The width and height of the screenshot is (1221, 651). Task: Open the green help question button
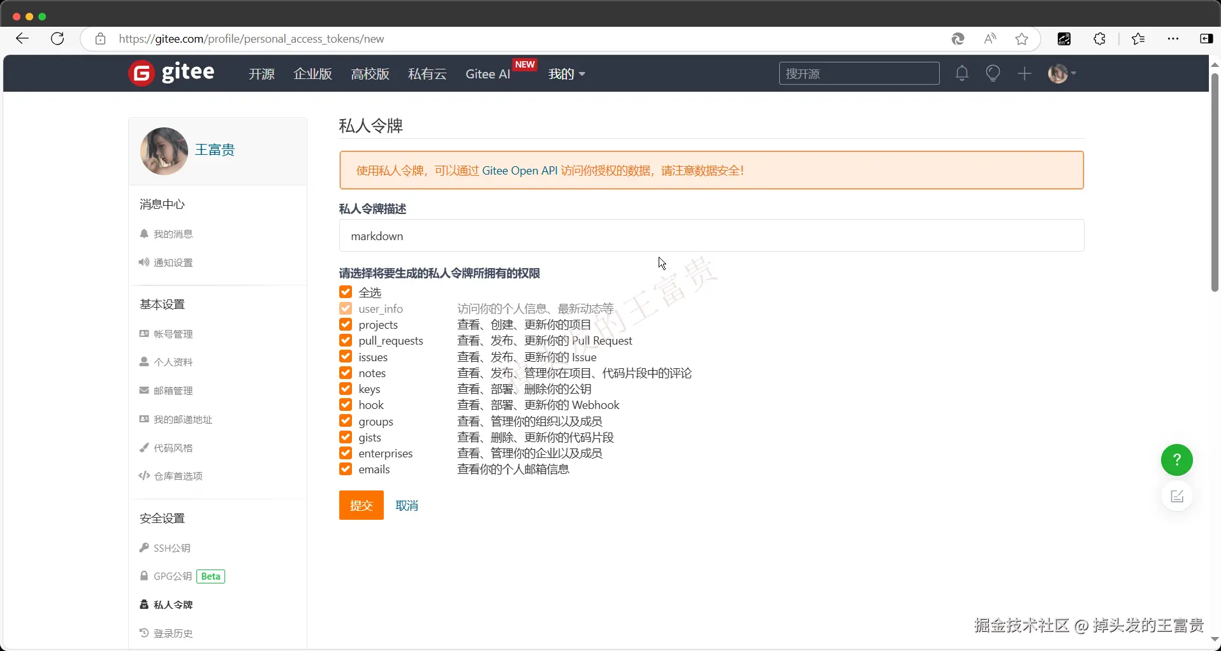1177,460
